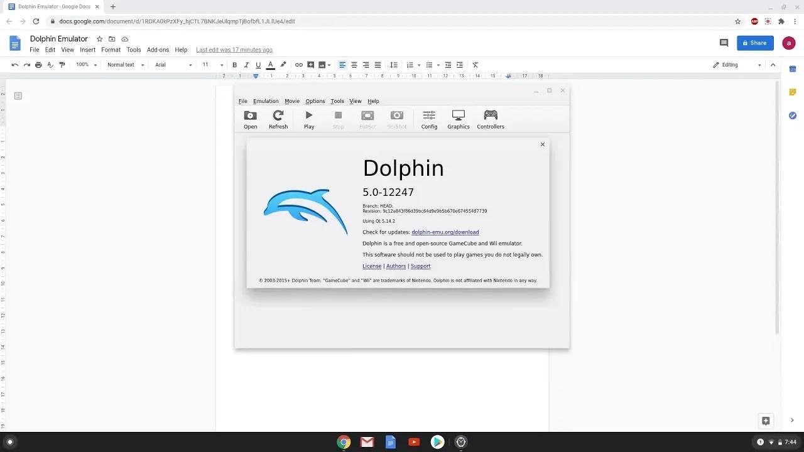804x452 pixels.
Task: Star the Dolphin Emulator document
Action: [99, 39]
